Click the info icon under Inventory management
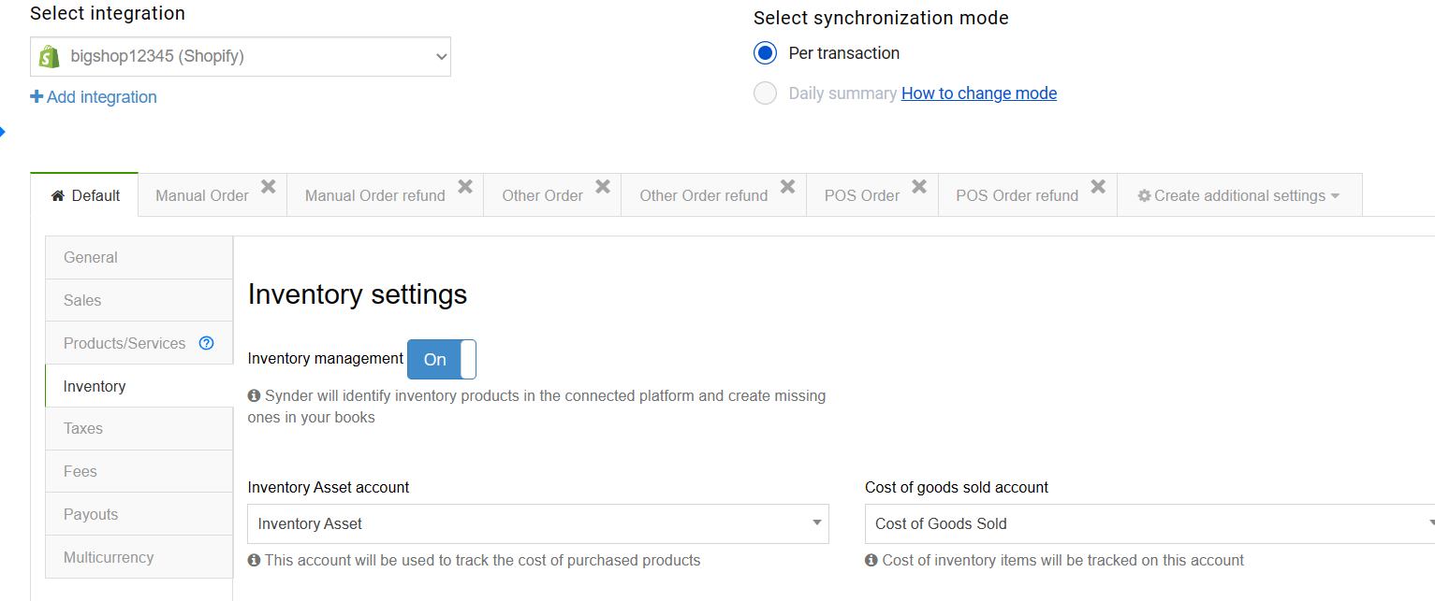 pyautogui.click(x=253, y=395)
